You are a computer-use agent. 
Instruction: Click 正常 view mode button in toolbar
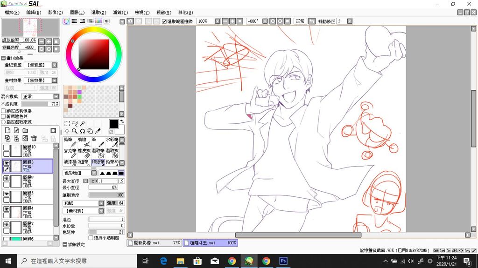(x=300, y=21)
